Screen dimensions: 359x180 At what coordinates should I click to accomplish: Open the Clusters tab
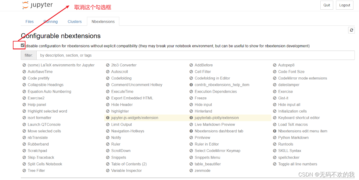(x=75, y=22)
